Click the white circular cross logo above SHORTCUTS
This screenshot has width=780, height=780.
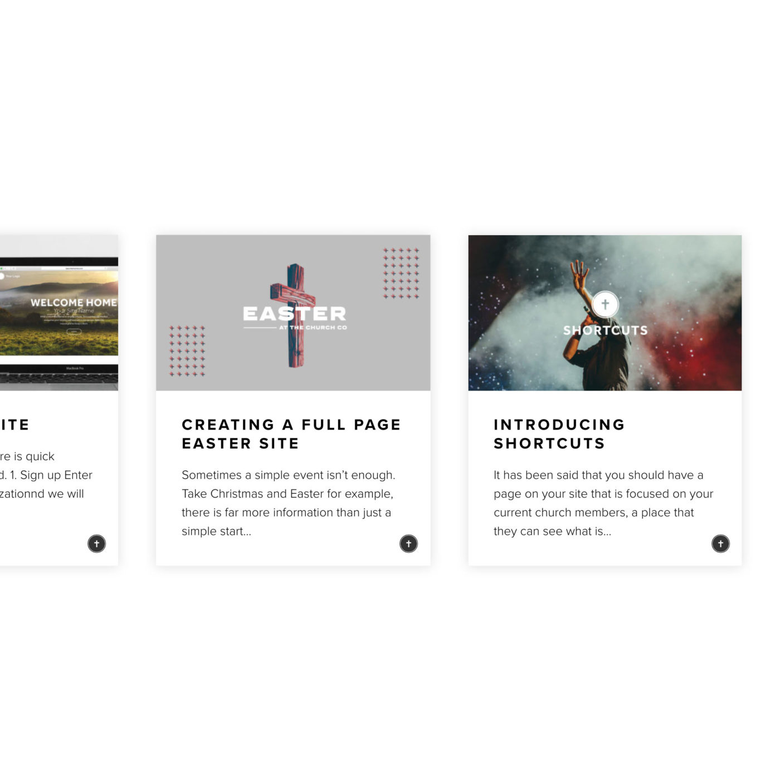click(605, 304)
